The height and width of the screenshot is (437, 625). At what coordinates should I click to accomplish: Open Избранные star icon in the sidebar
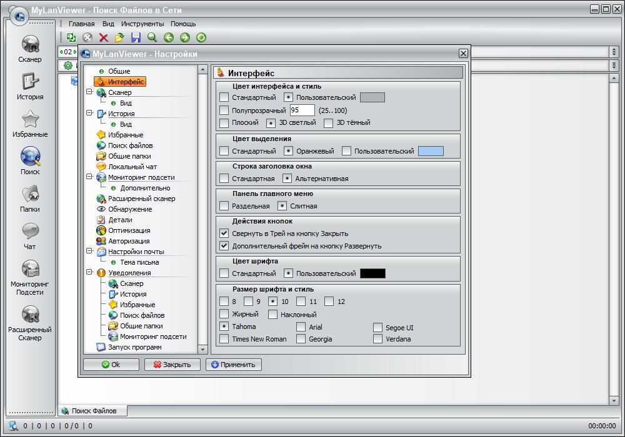30,119
